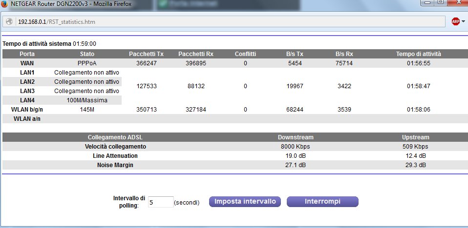Viewport: 468px width, 228px height.
Task: Click downstream speed 8000 Kbps
Action: point(296,147)
